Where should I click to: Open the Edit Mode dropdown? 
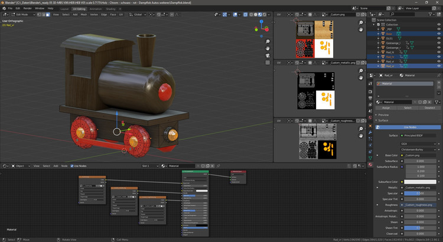[x=22, y=14]
